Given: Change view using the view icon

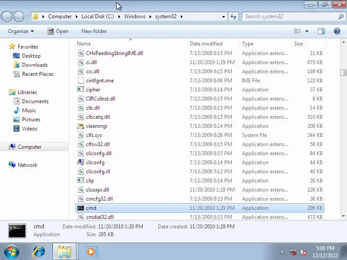Looking at the screenshot, I should pos(297,31).
